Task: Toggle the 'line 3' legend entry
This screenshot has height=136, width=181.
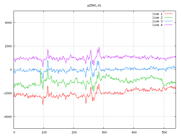Action: (x=157, y=21)
